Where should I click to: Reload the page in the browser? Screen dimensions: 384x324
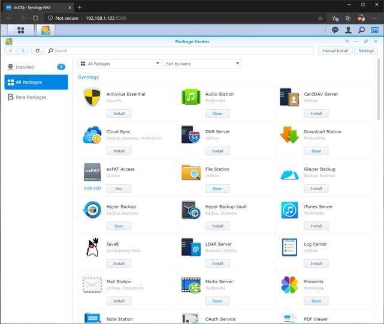35,18
